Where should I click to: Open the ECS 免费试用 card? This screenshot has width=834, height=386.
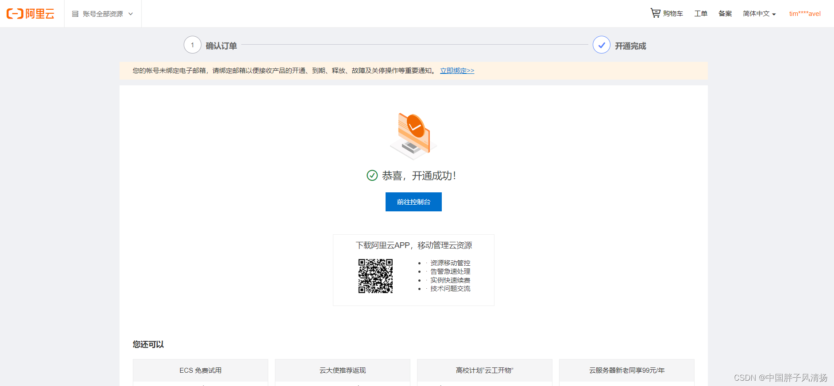coord(201,371)
